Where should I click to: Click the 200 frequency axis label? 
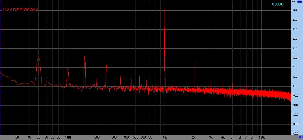[97, 137]
